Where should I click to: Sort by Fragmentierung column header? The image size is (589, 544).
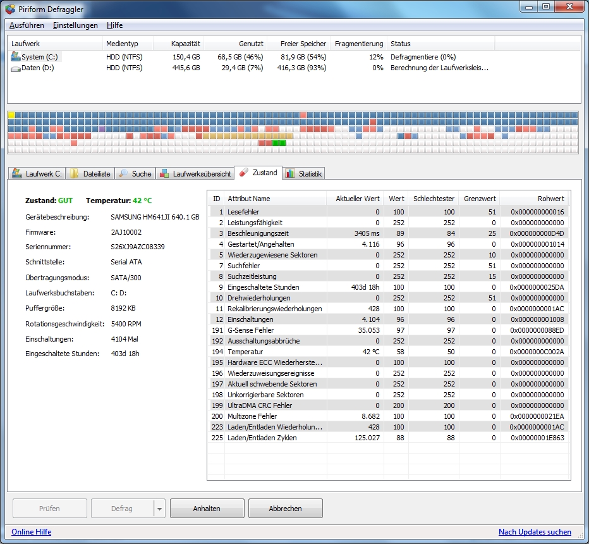click(x=359, y=44)
